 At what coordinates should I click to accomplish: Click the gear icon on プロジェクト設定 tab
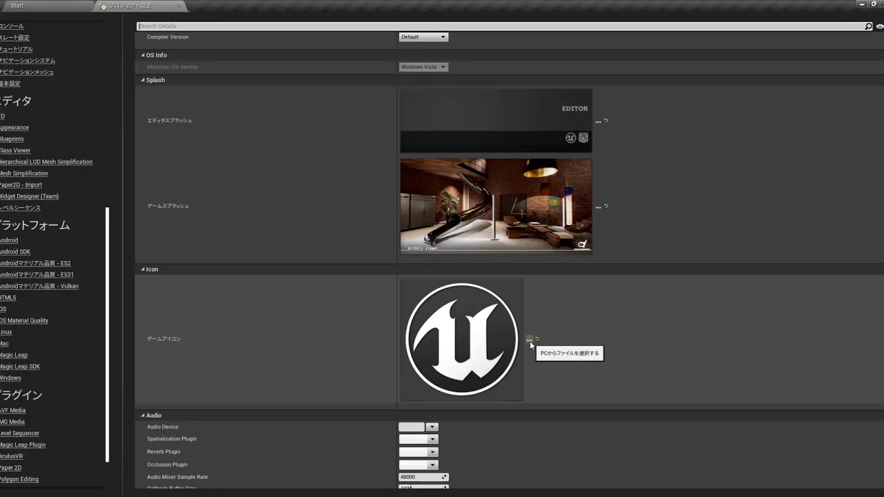point(104,6)
